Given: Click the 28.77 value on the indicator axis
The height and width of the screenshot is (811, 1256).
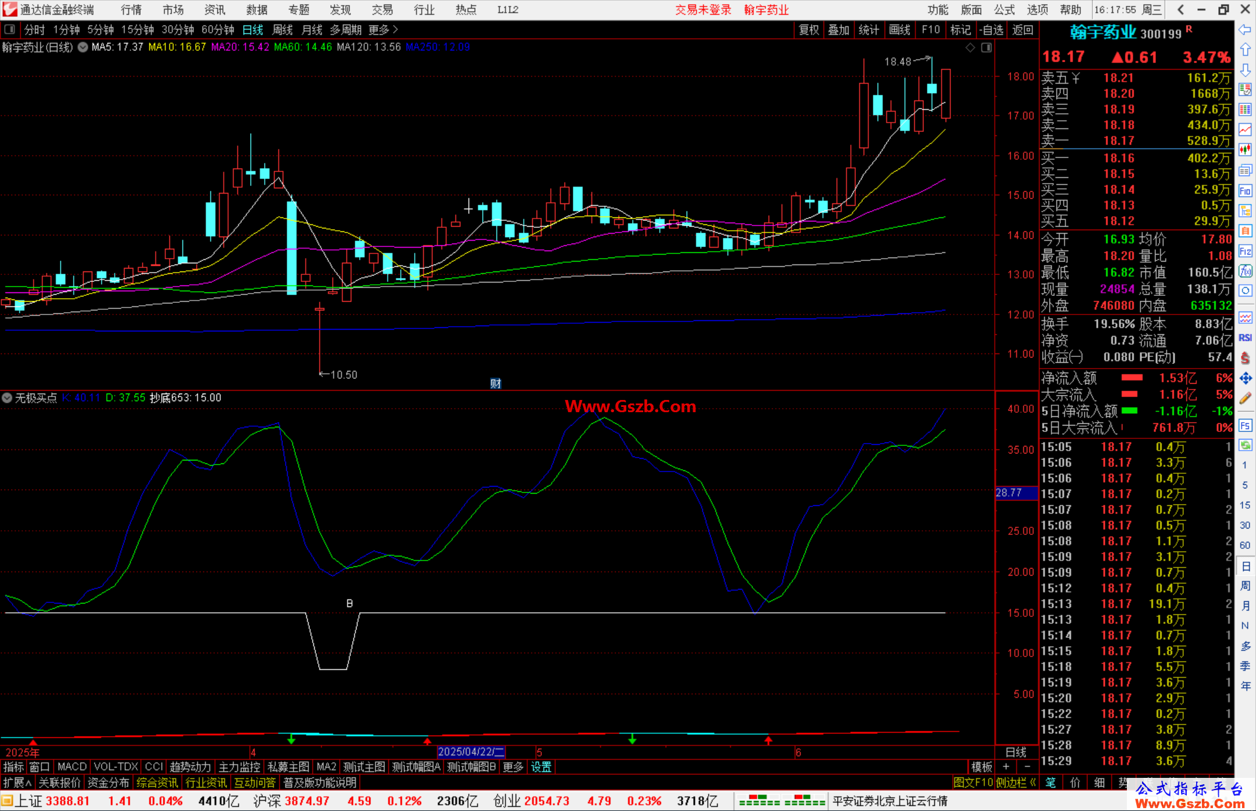Looking at the screenshot, I should tap(1016, 492).
